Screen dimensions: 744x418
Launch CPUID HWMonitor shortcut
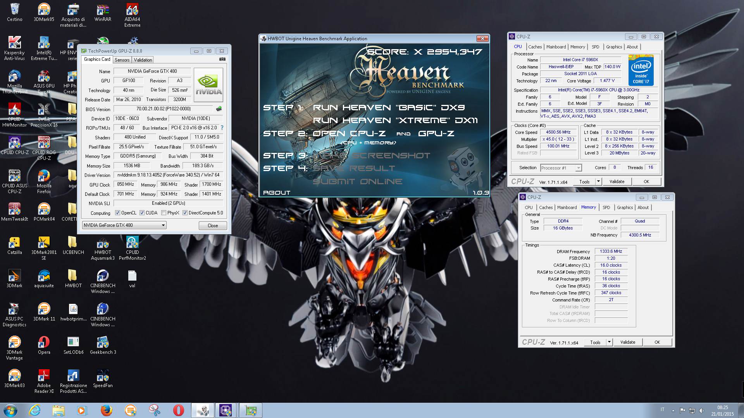tap(14, 115)
